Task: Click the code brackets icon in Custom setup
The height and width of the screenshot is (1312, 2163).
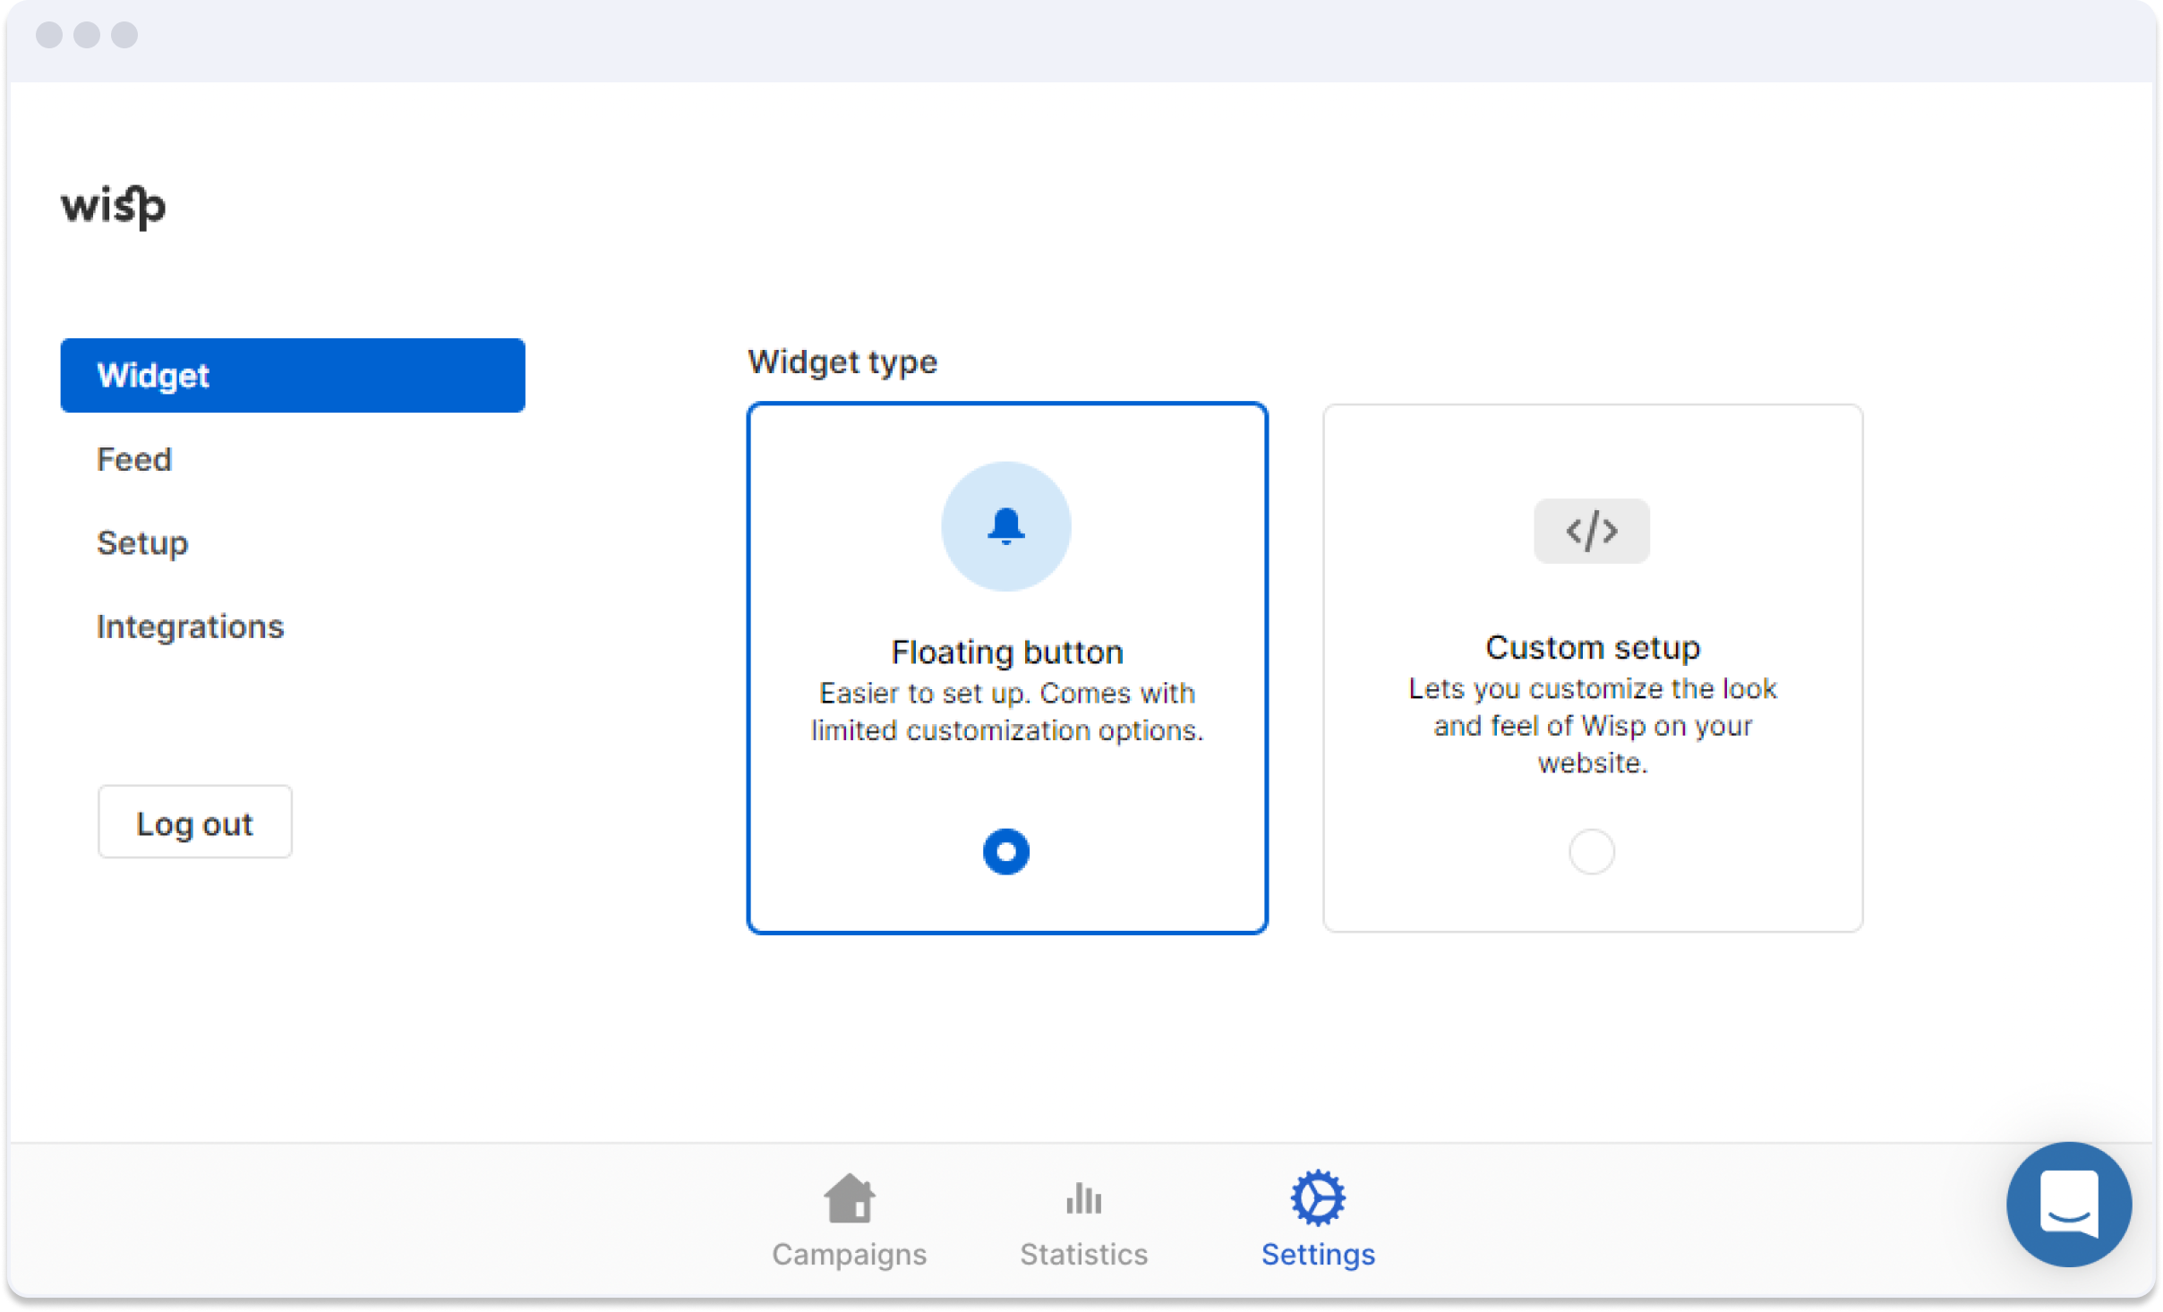Action: click(x=1592, y=532)
